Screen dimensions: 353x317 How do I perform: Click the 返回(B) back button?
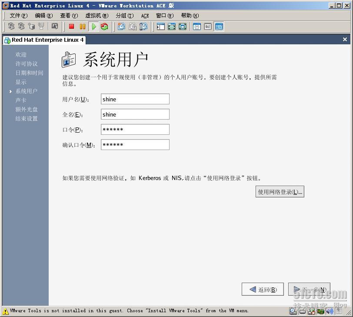pos(263,289)
